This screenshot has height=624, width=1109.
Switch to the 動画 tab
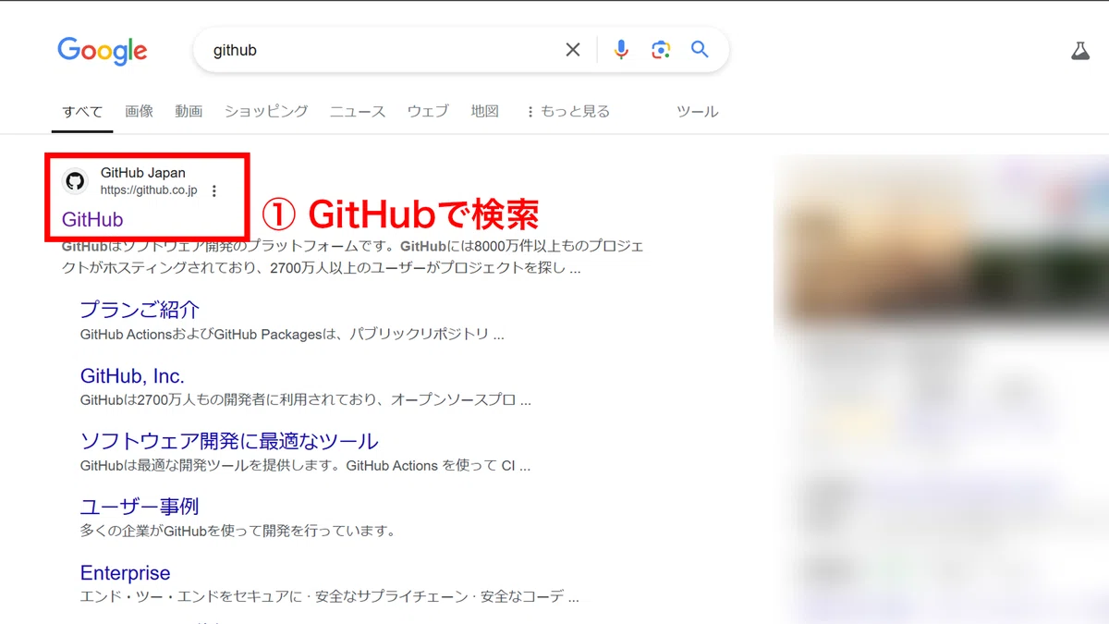[x=189, y=111]
